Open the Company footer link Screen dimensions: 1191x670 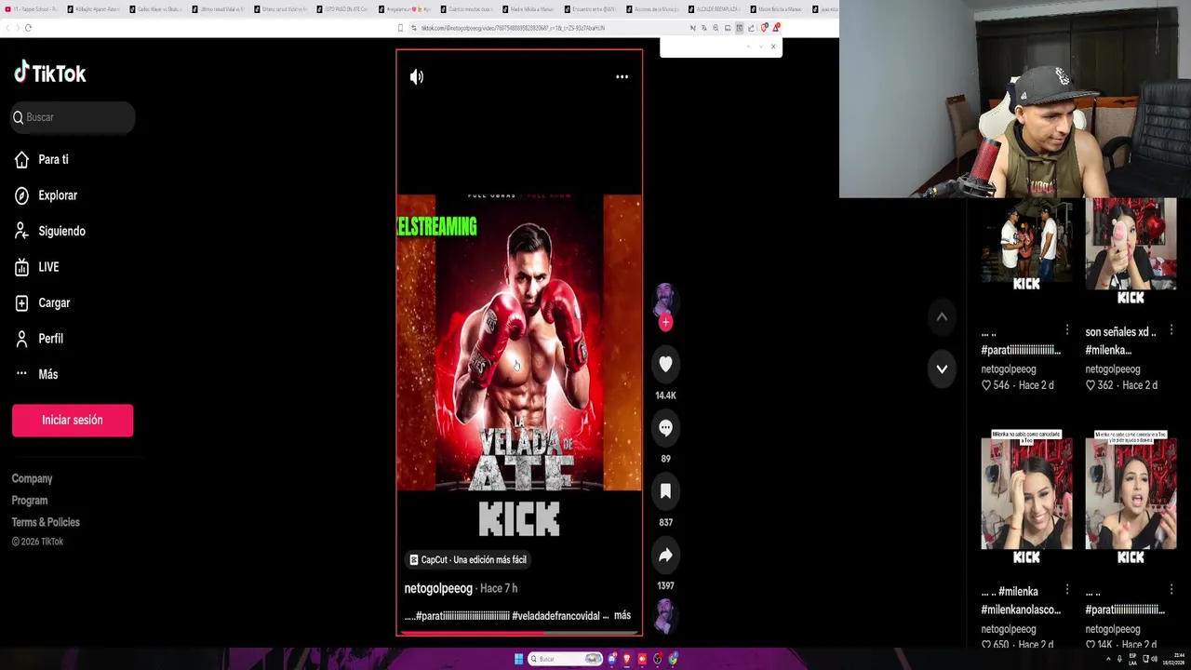[x=32, y=478]
